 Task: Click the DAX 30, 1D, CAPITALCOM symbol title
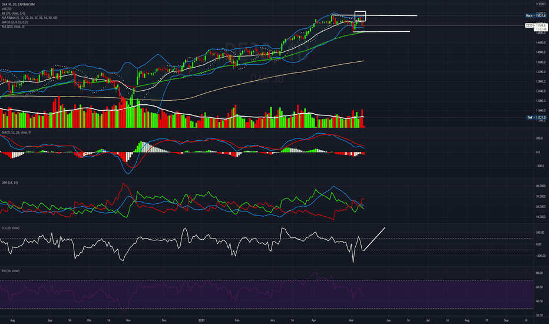point(18,4)
